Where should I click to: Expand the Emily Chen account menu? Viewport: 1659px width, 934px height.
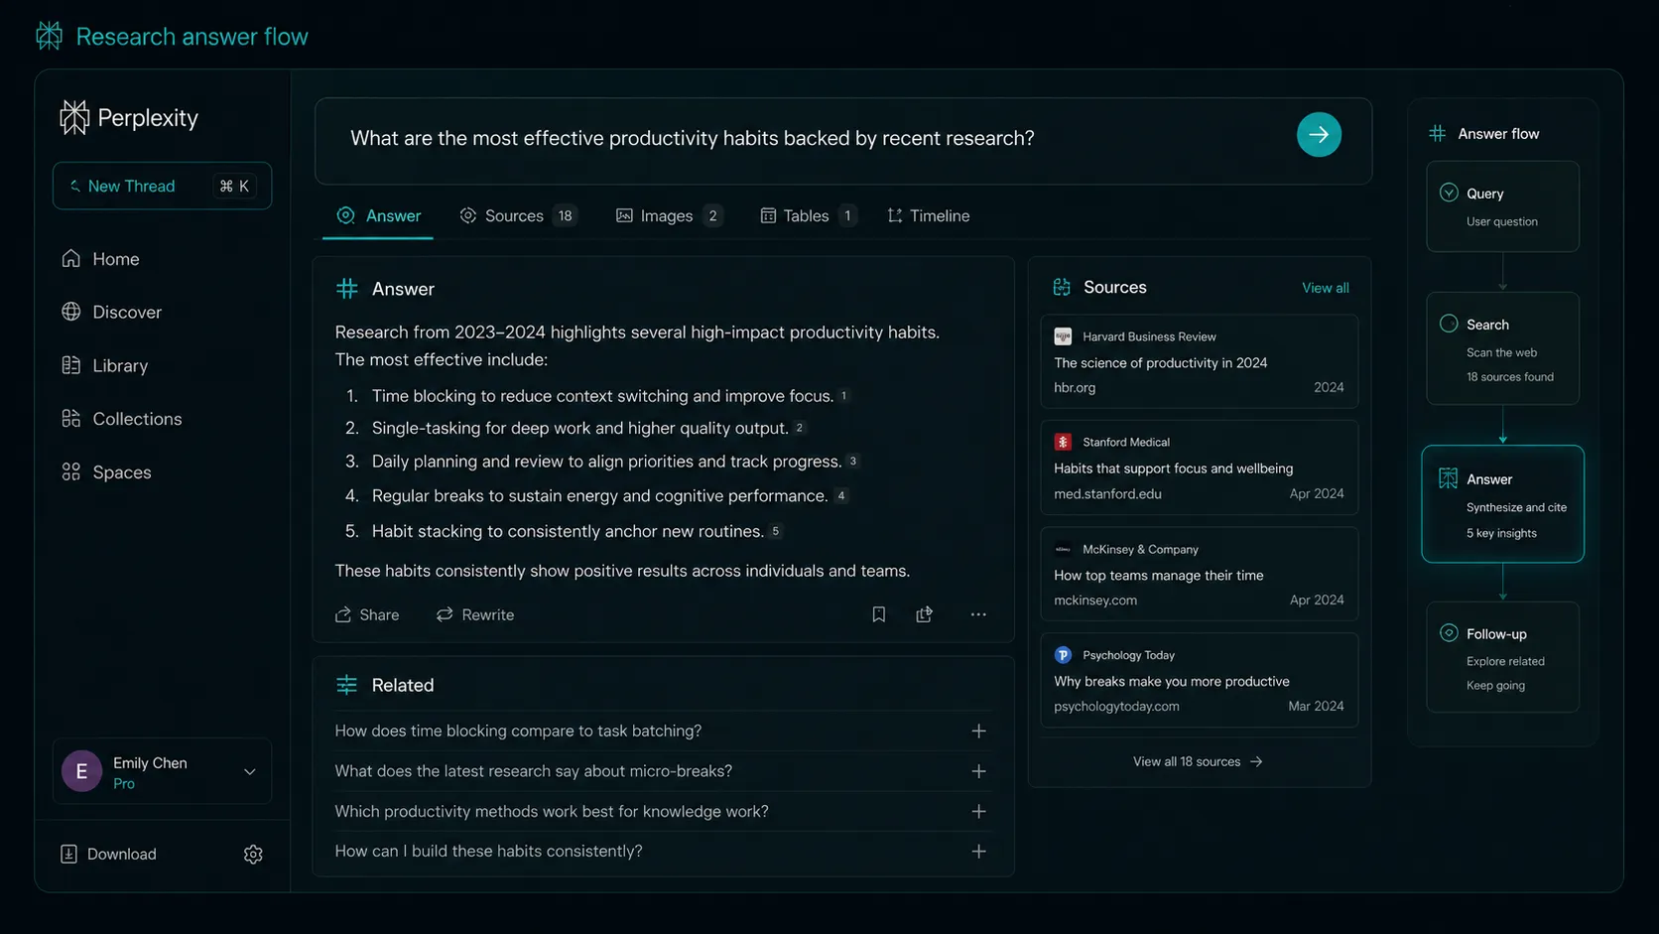pos(250,771)
